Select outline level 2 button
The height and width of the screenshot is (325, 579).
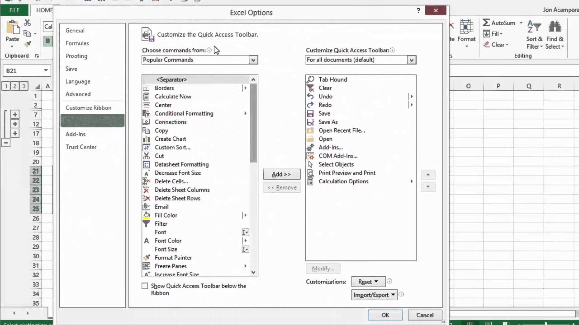click(14, 86)
